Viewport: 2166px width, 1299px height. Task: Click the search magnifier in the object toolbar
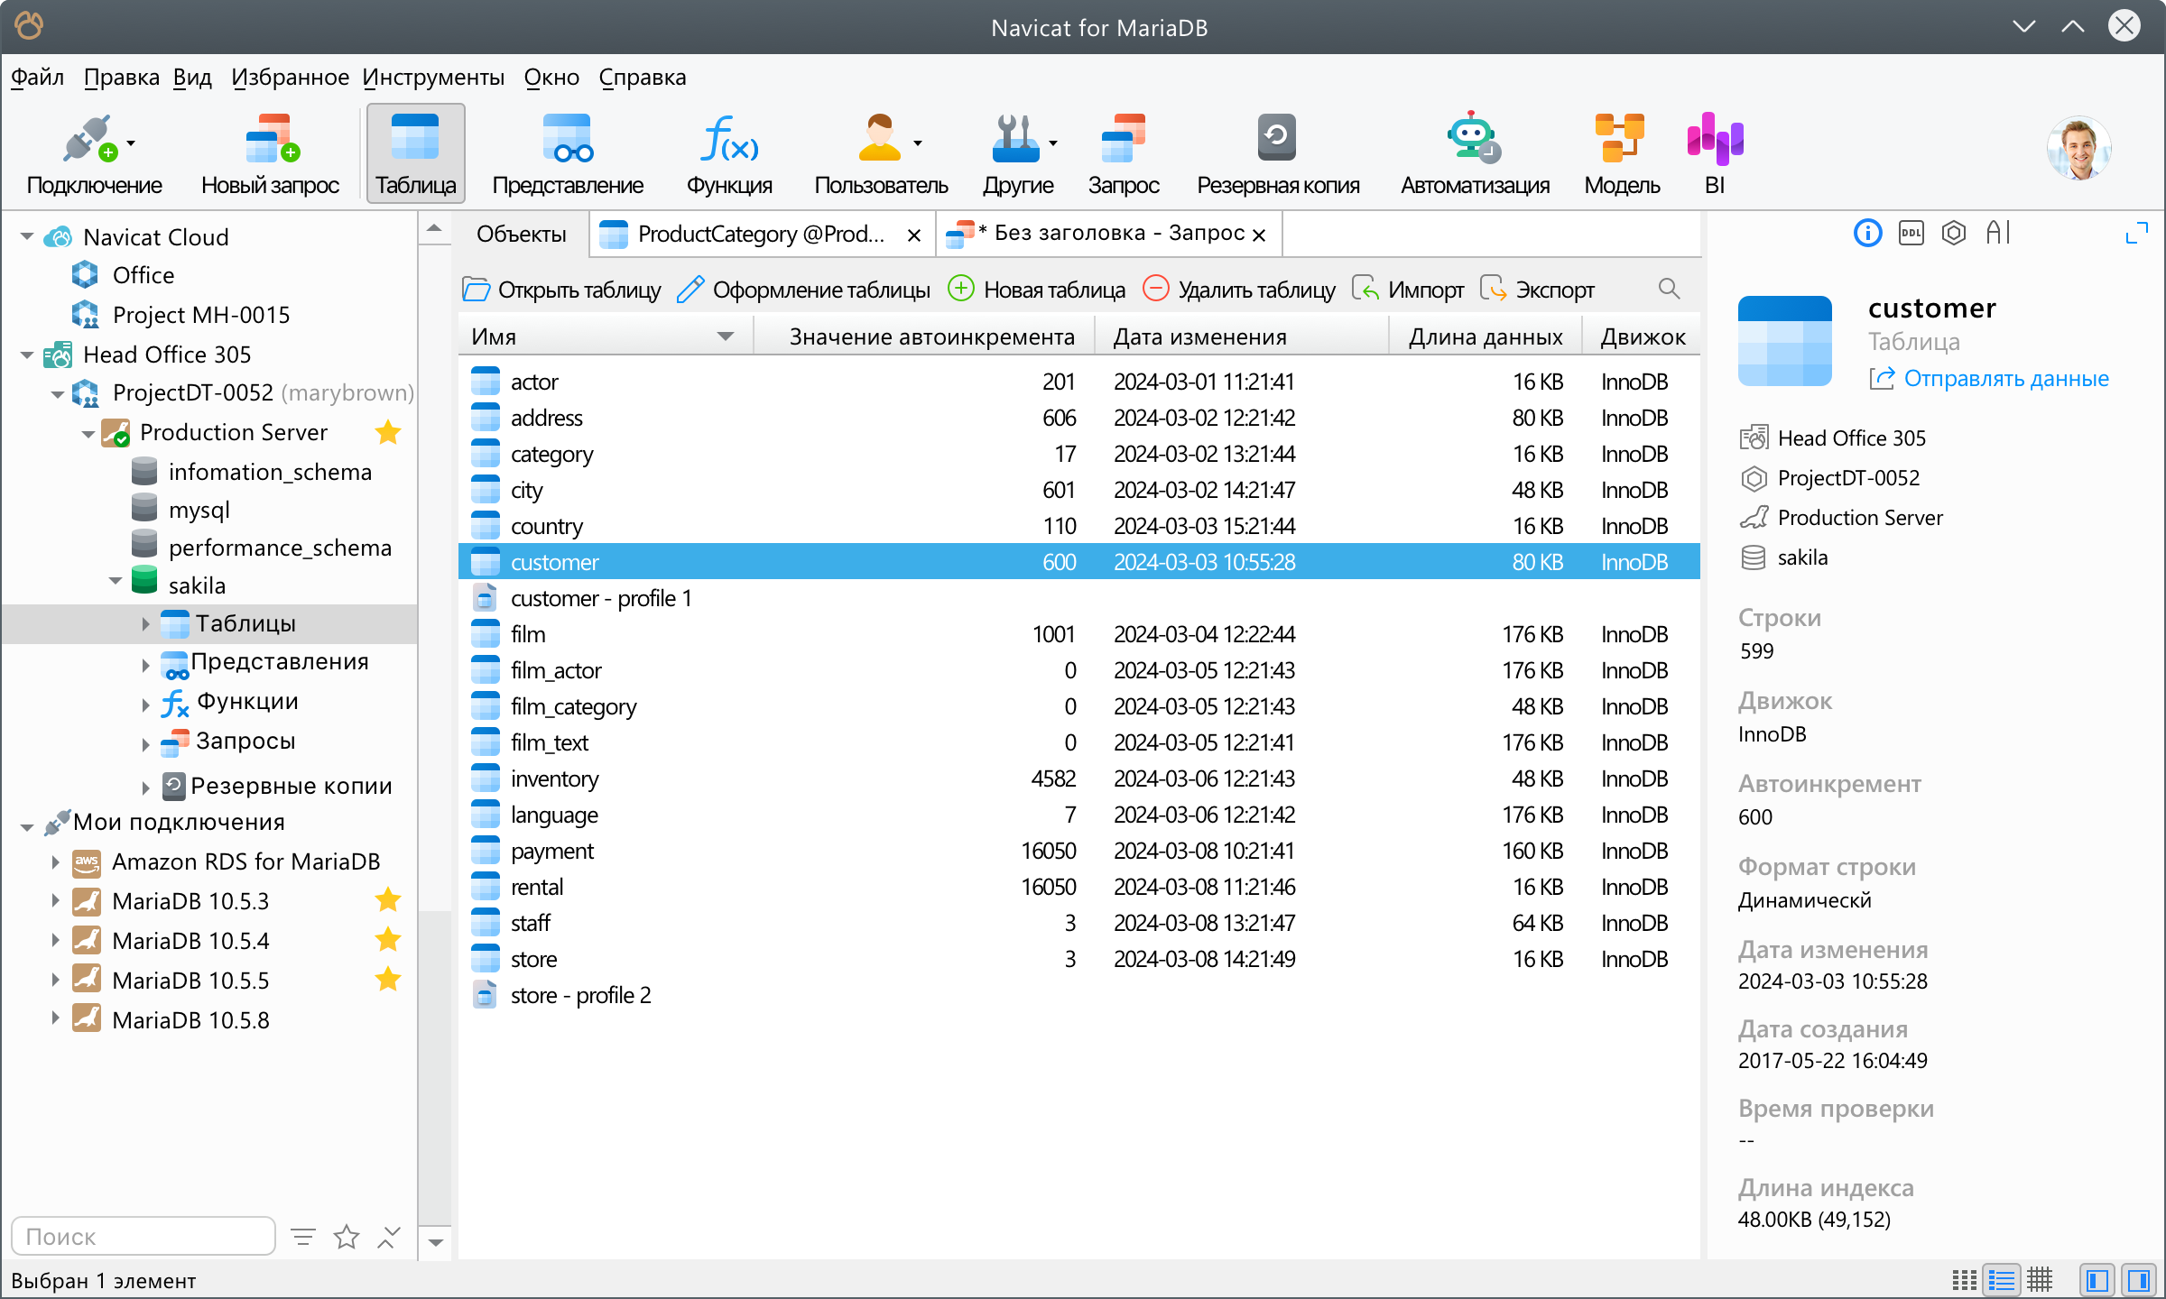(x=1669, y=289)
